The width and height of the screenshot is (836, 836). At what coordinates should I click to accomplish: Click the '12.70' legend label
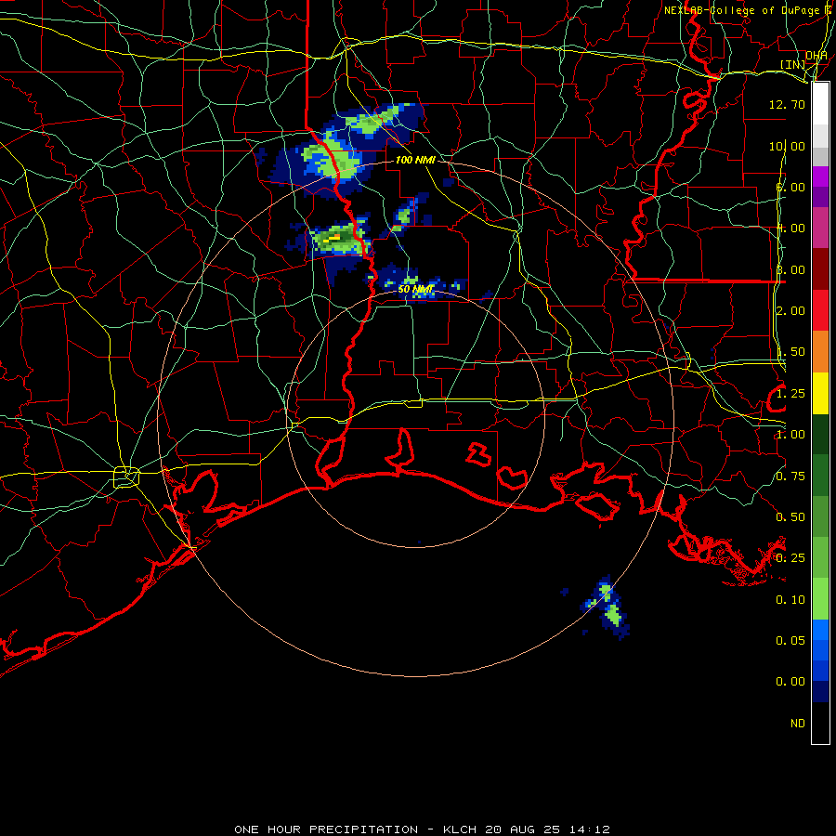click(787, 104)
